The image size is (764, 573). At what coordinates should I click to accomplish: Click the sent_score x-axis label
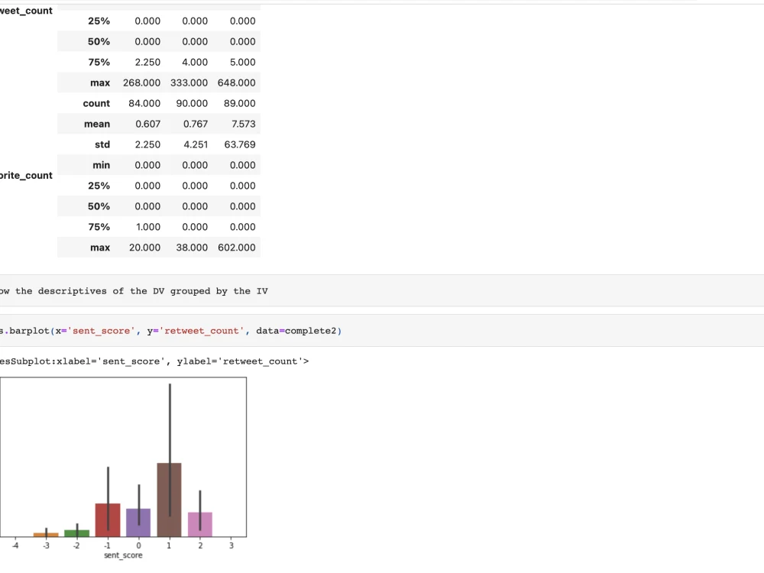pyautogui.click(x=122, y=555)
